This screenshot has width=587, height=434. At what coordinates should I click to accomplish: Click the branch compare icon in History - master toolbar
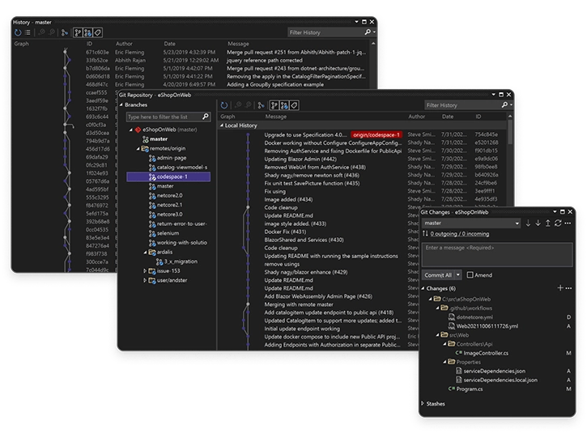(65, 32)
